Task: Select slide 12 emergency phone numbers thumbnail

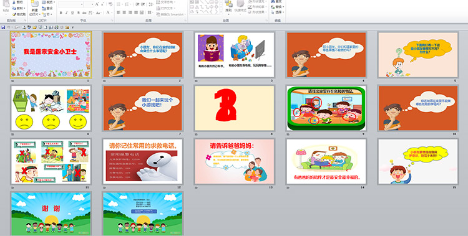Action: coord(143,161)
